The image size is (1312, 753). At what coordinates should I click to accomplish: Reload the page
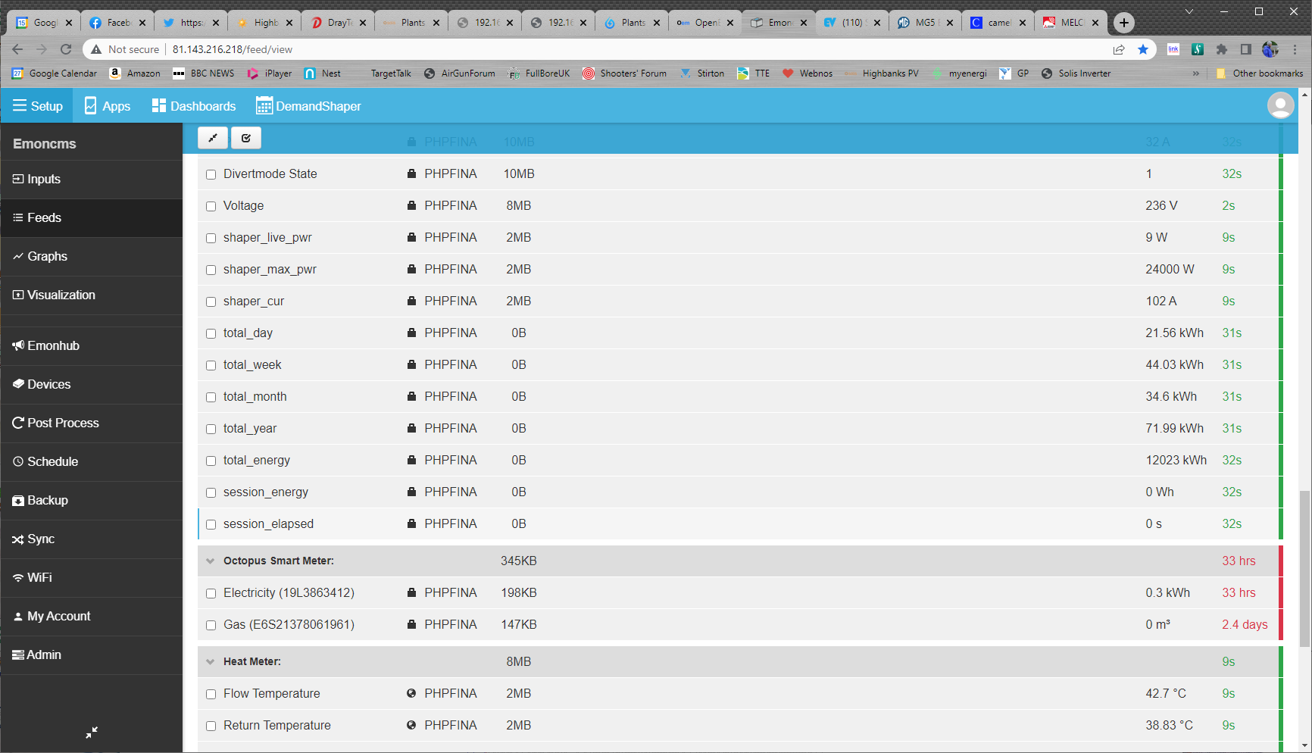coord(66,49)
